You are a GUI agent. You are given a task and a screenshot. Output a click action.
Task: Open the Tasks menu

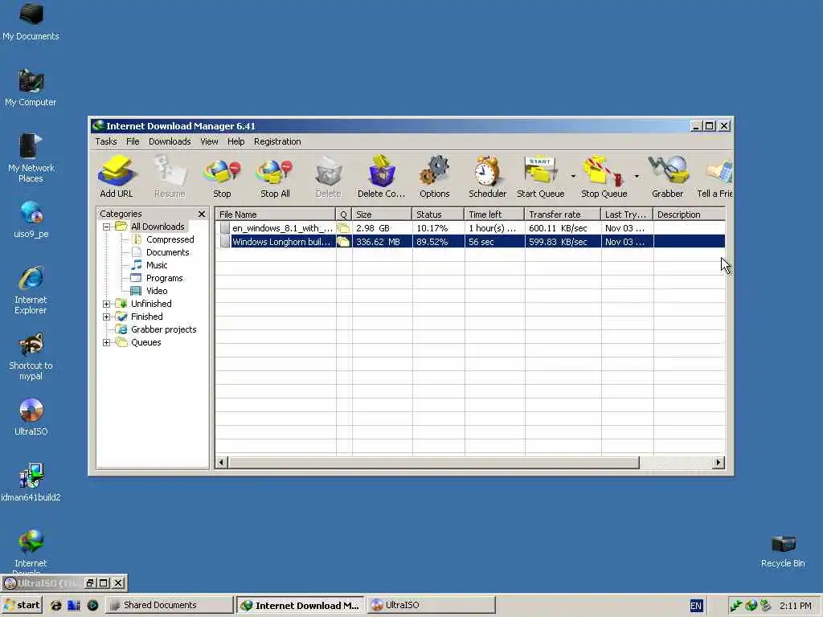point(106,141)
